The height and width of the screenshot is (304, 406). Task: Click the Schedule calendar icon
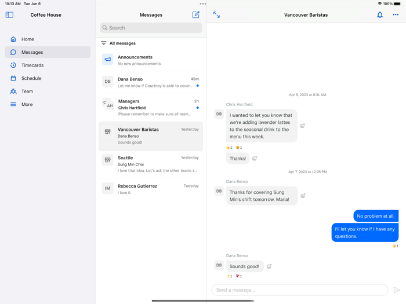tap(13, 78)
